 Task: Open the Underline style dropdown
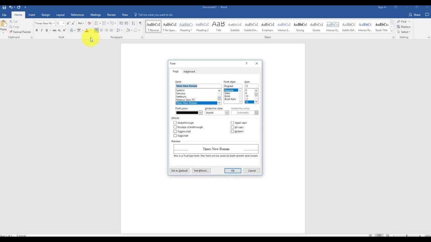point(227,113)
